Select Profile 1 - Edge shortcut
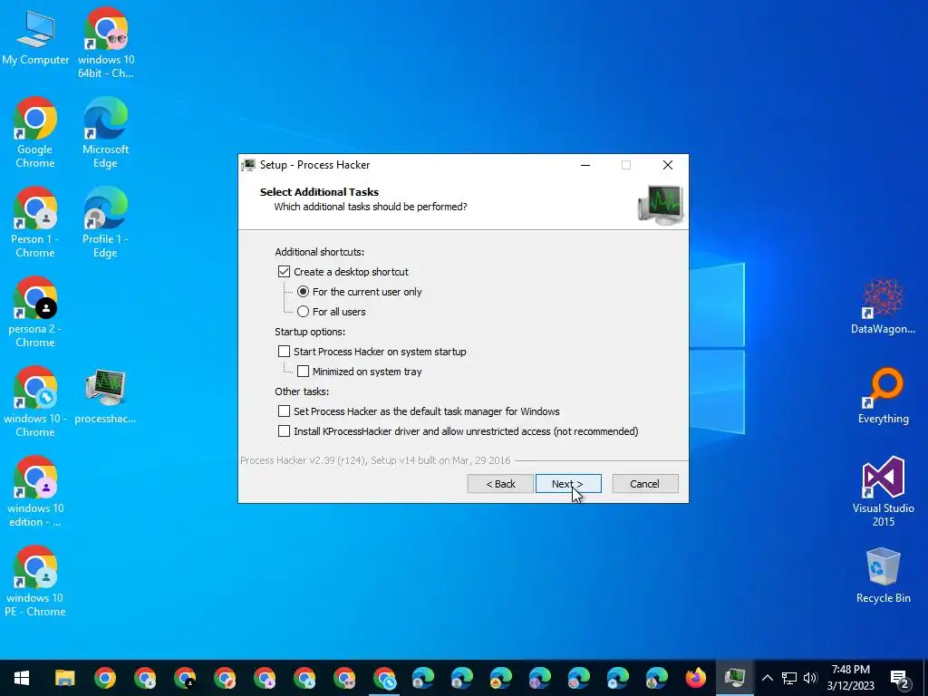This screenshot has height=696, width=928. [105, 223]
